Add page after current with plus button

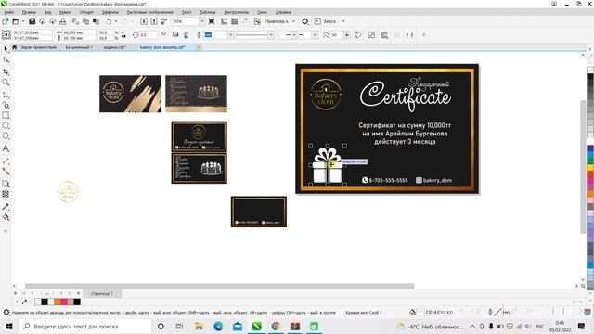pos(78,293)
